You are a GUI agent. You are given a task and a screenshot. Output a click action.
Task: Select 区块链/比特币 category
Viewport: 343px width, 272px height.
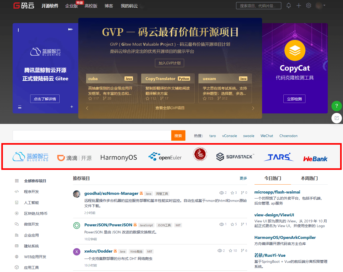[35, 213]
